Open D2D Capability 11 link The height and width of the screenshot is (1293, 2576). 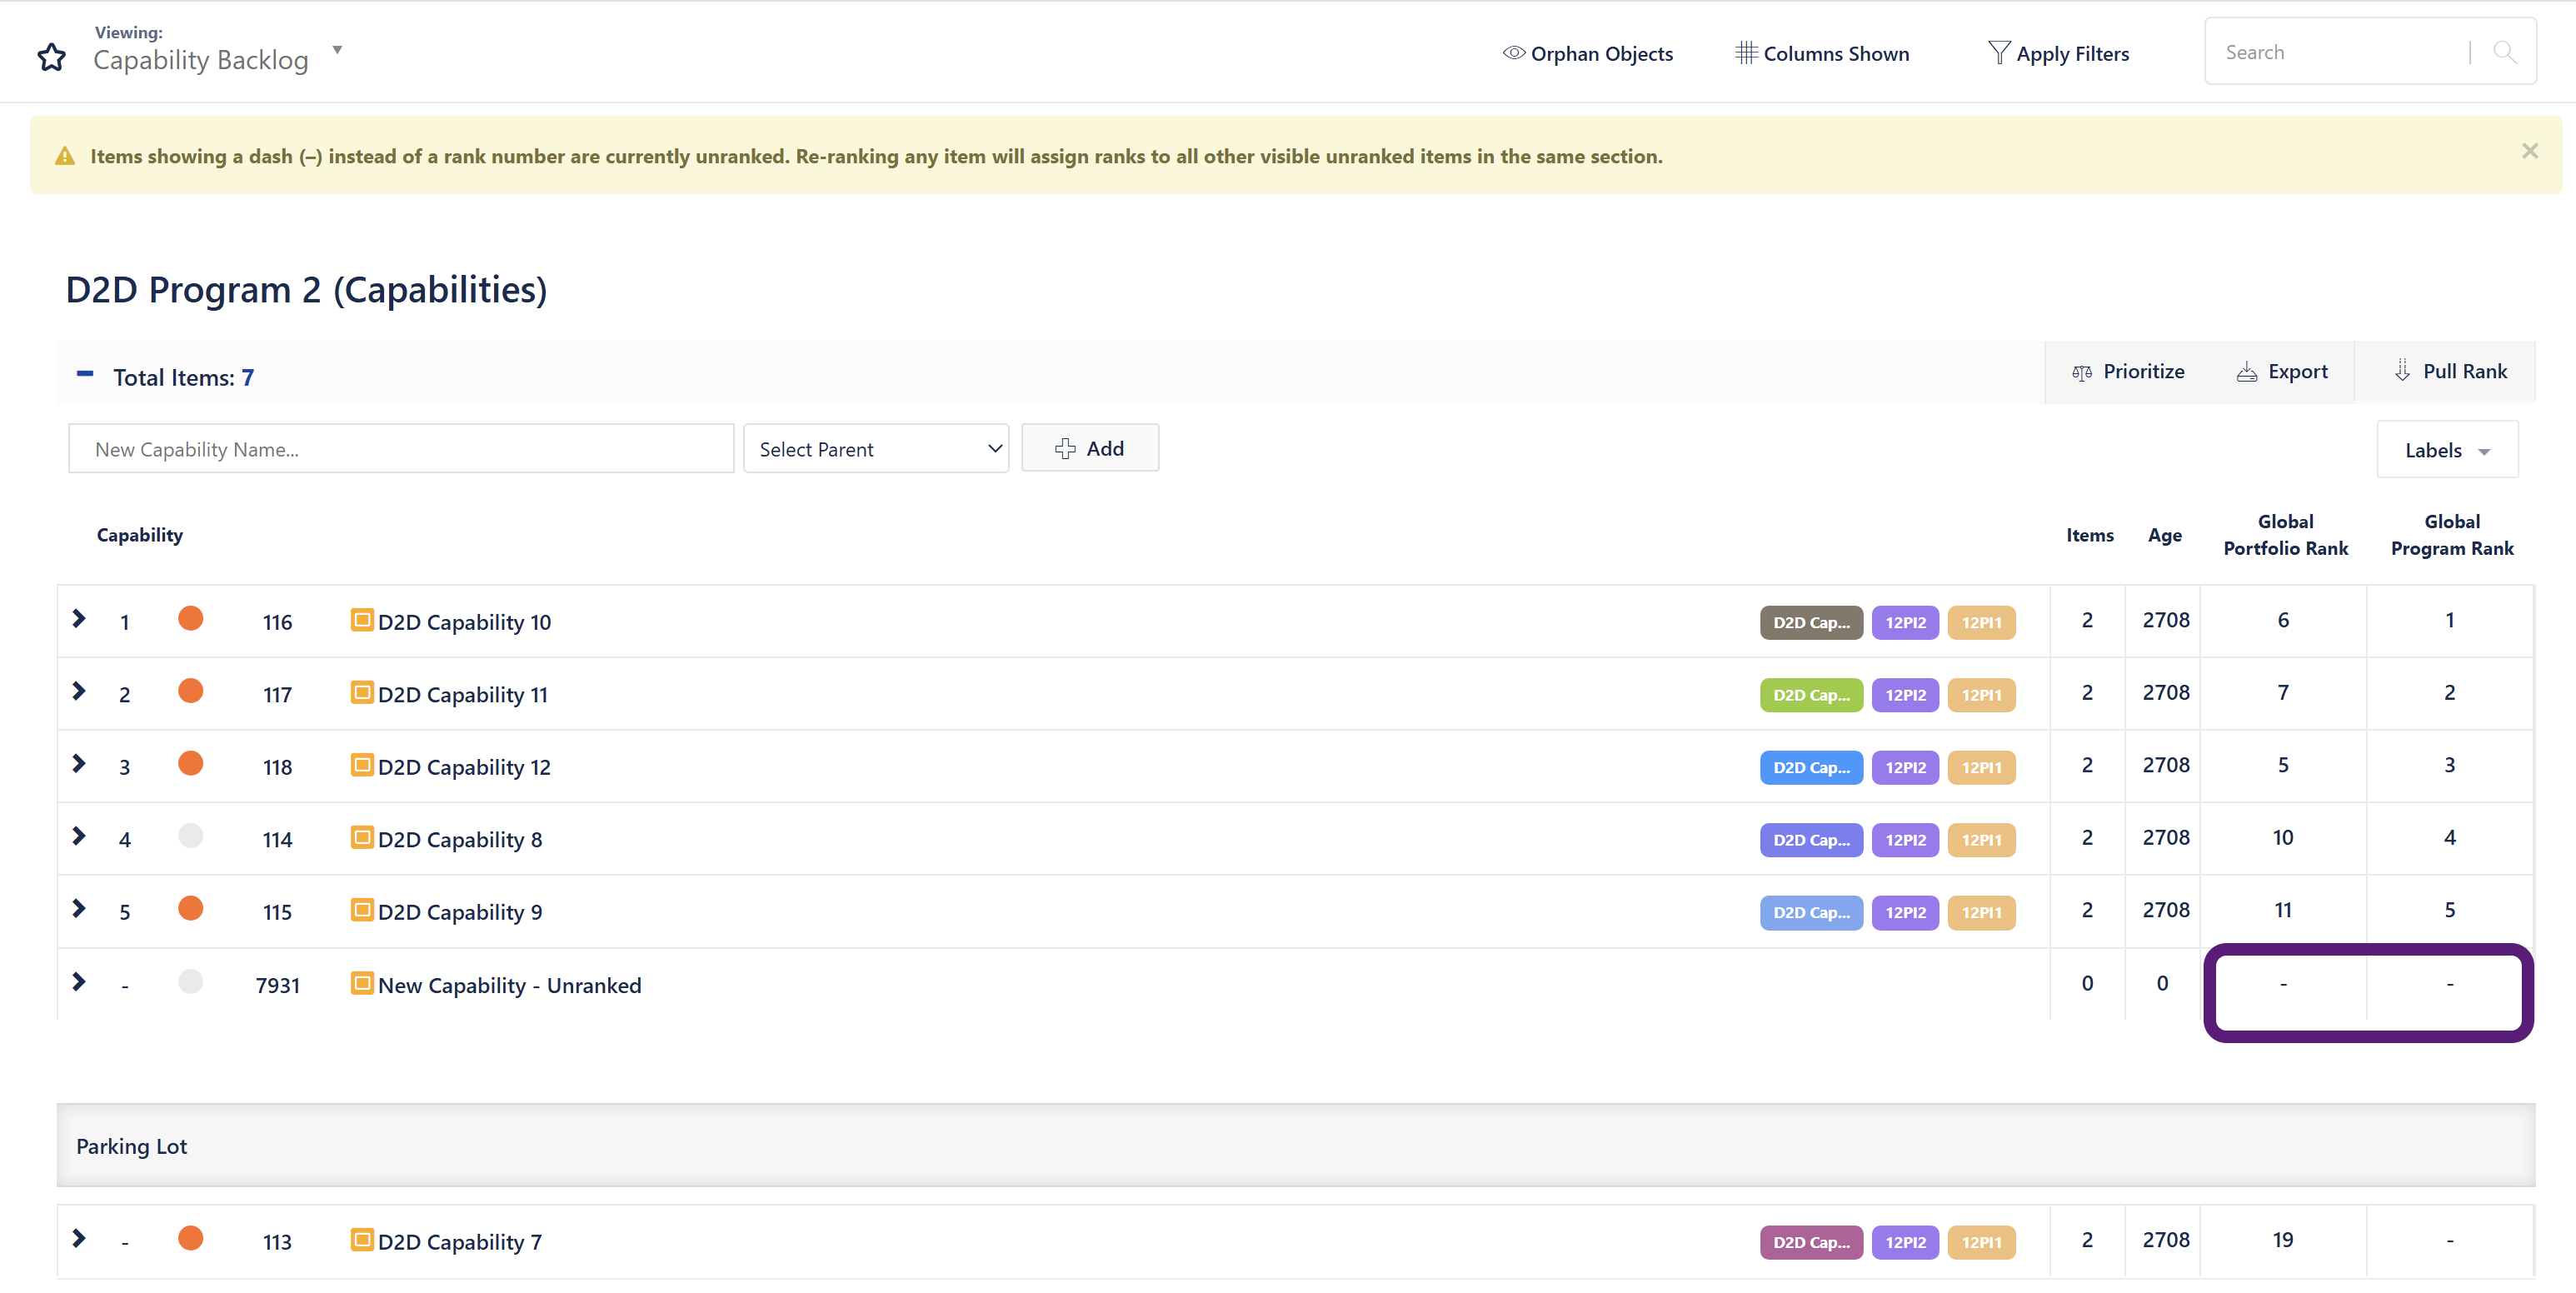pyautogui.click(x=463, y=695)
